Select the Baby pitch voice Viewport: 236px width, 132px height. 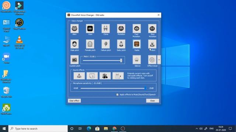(121, 44)
